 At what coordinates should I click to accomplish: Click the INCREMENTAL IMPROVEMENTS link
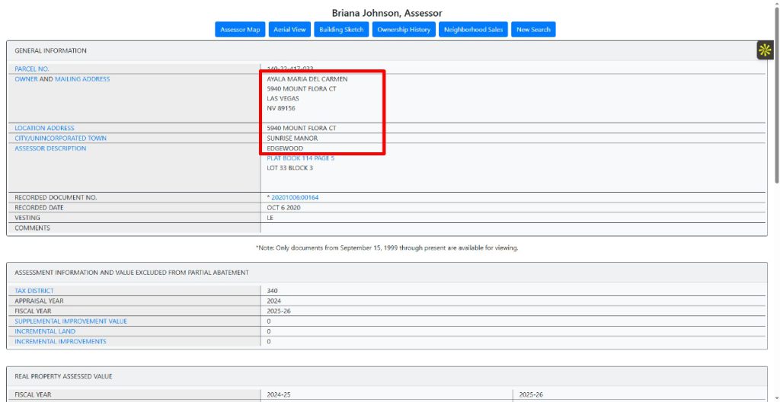click(x=60, y=342)
